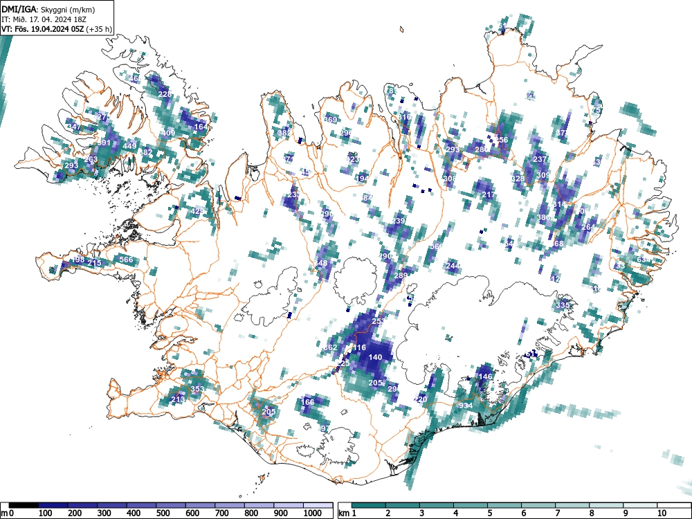Click the visibility value '217' on the map
This screenshot has width=692, height=519.
489,194
